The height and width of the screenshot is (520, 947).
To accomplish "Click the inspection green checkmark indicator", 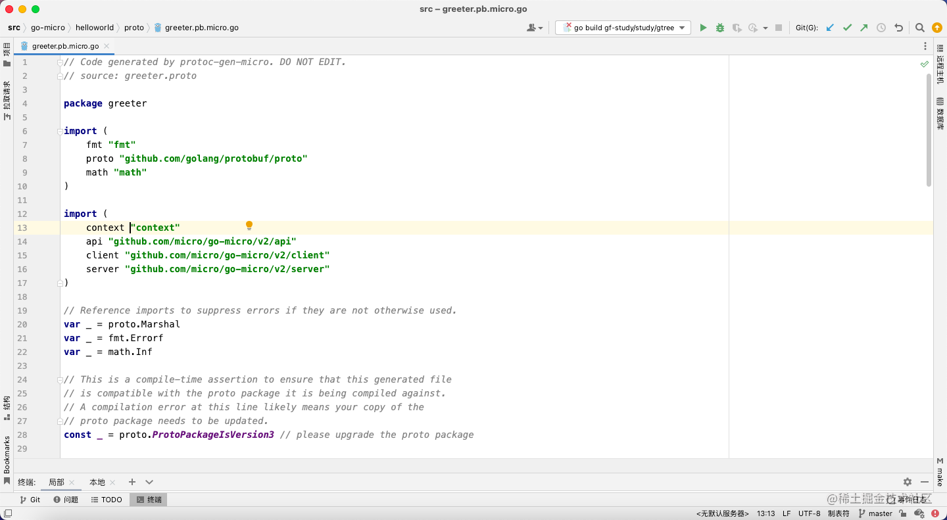I will (925, 64).
